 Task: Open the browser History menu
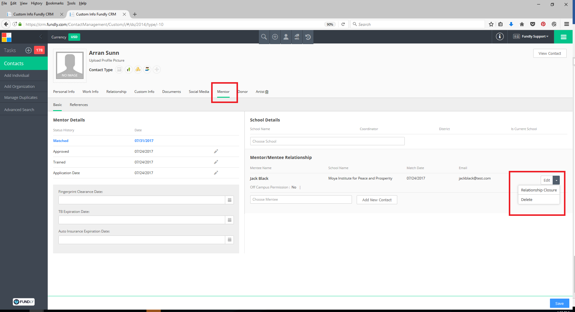37,3
